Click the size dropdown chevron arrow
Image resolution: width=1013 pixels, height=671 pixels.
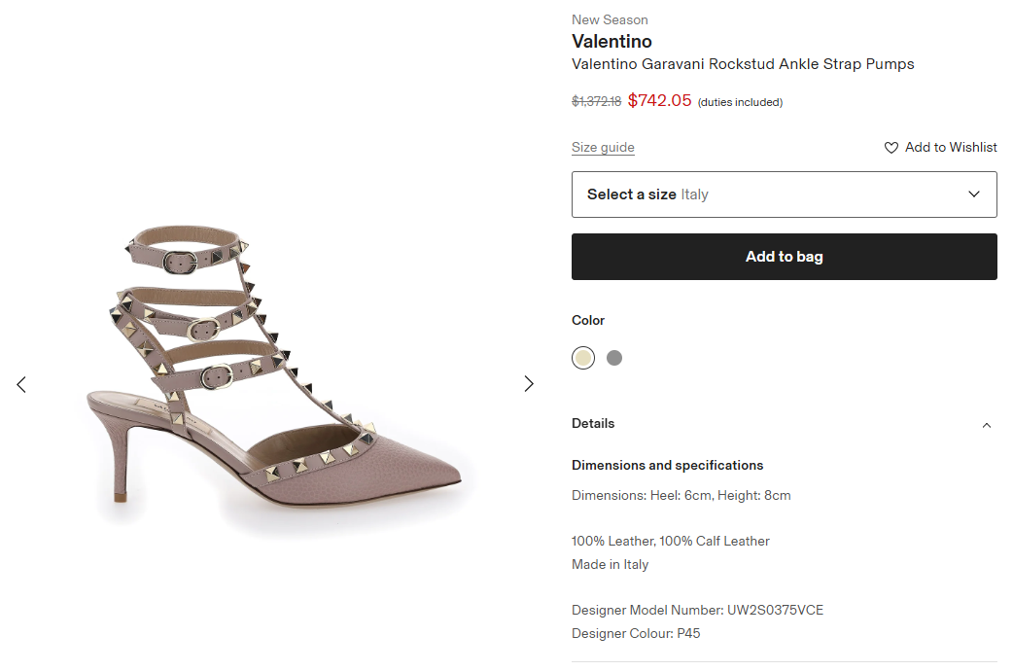pos(974,194)
